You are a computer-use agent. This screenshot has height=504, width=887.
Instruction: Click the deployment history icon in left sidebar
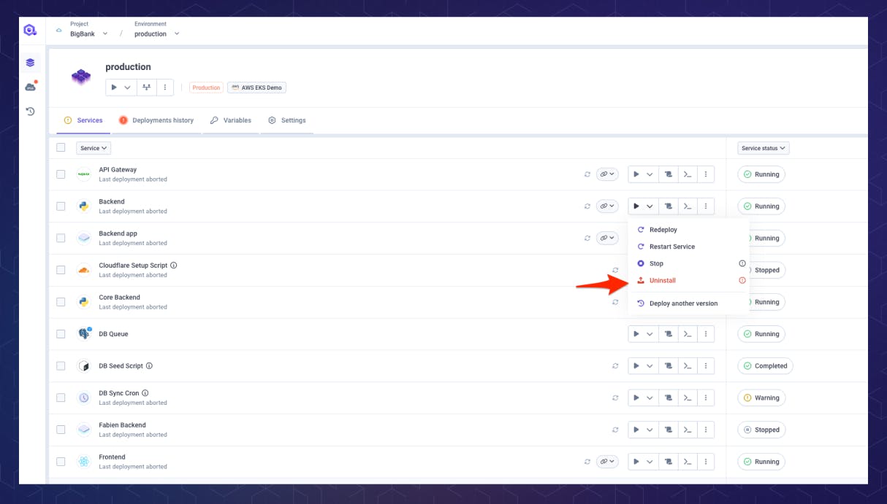30,112
